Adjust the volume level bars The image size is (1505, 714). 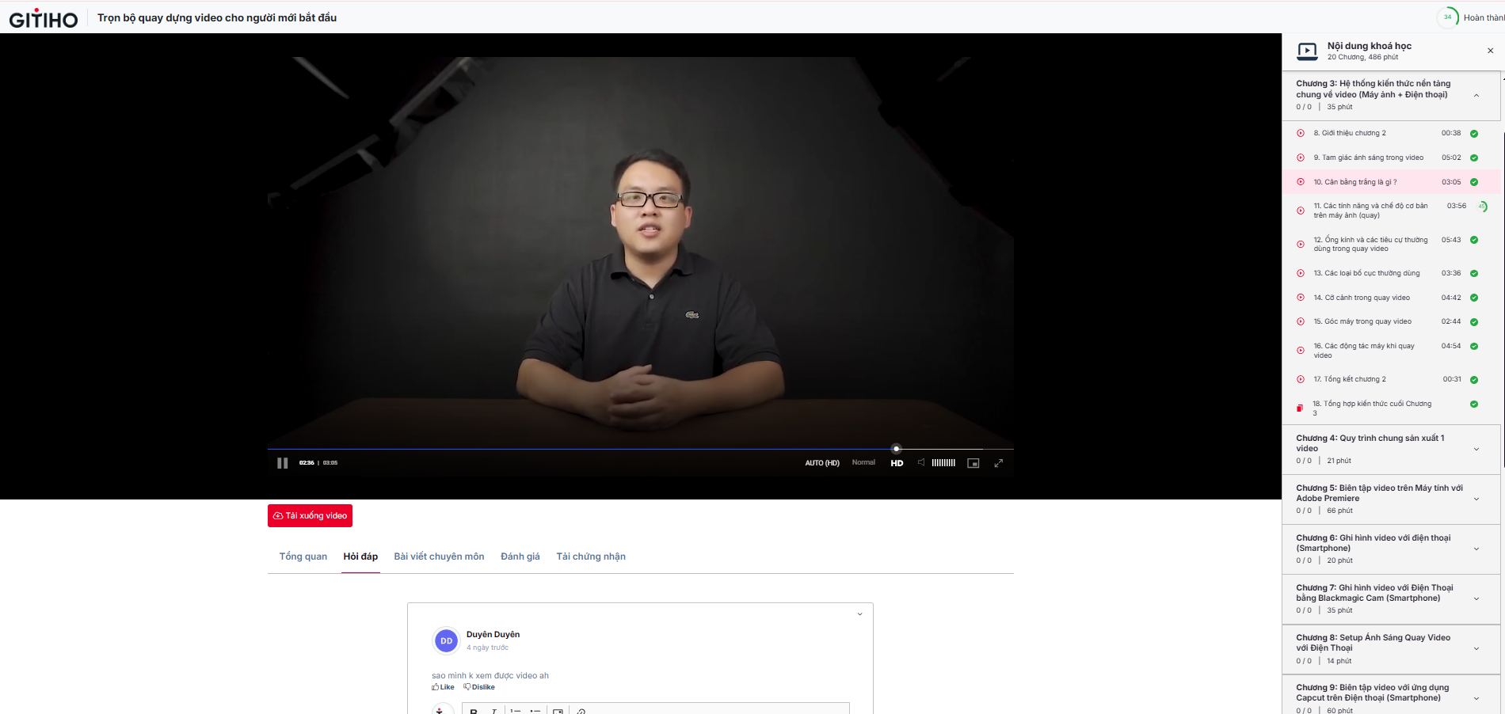(943, 463)
